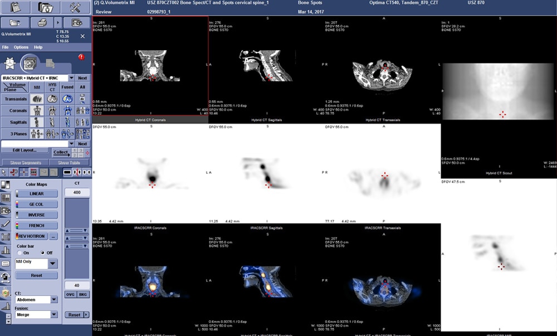Click the red alert notification icon
557x336 pixels.
[82, 57]
